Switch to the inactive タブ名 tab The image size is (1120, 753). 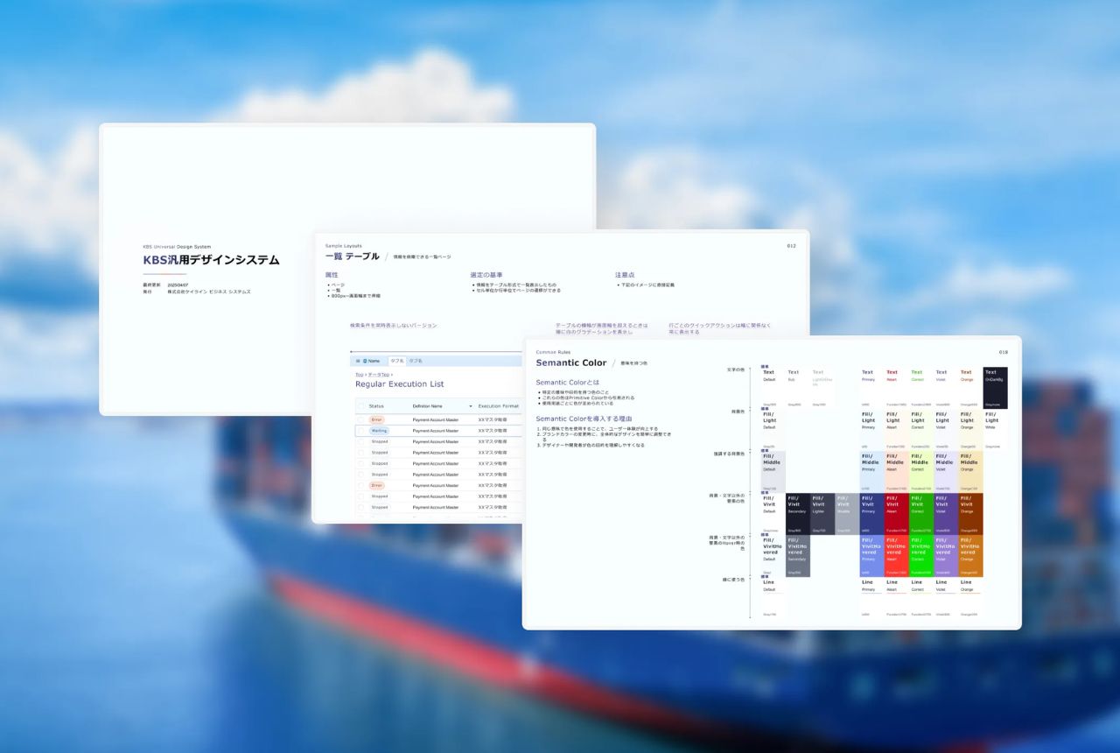click(x=416, y=361)
